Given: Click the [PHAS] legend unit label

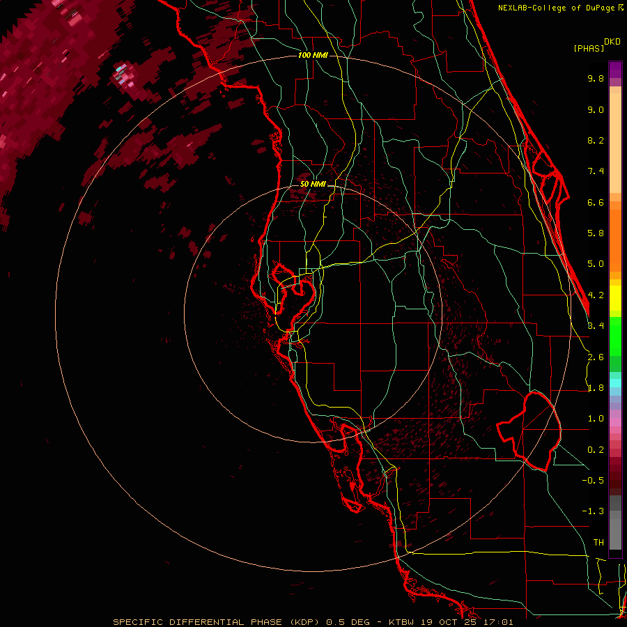Looking at the screenshot, I should [589, 48].
